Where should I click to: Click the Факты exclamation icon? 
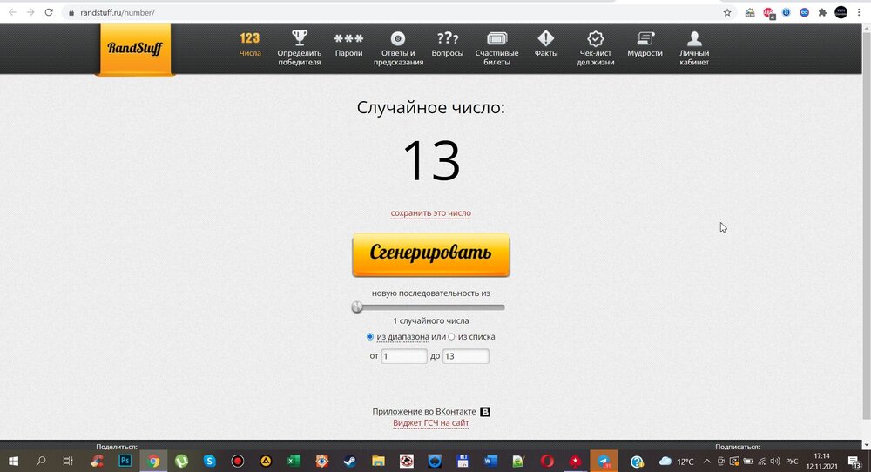[x=546, y=39]
